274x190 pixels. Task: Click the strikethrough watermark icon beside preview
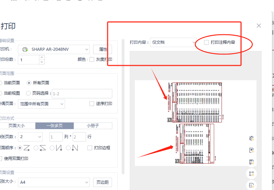click(251, 138)
